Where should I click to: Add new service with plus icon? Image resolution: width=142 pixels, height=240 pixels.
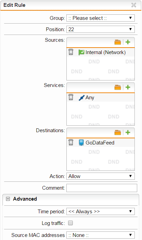click(128, 87)
